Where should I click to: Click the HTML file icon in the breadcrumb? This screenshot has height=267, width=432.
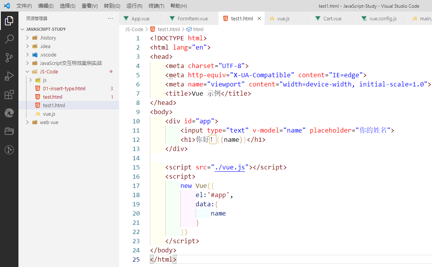pyautogui.click(x=153, y=29)
